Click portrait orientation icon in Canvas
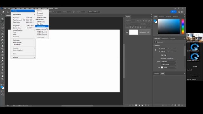This screenshot has height=114, width=203. point(162,55)
